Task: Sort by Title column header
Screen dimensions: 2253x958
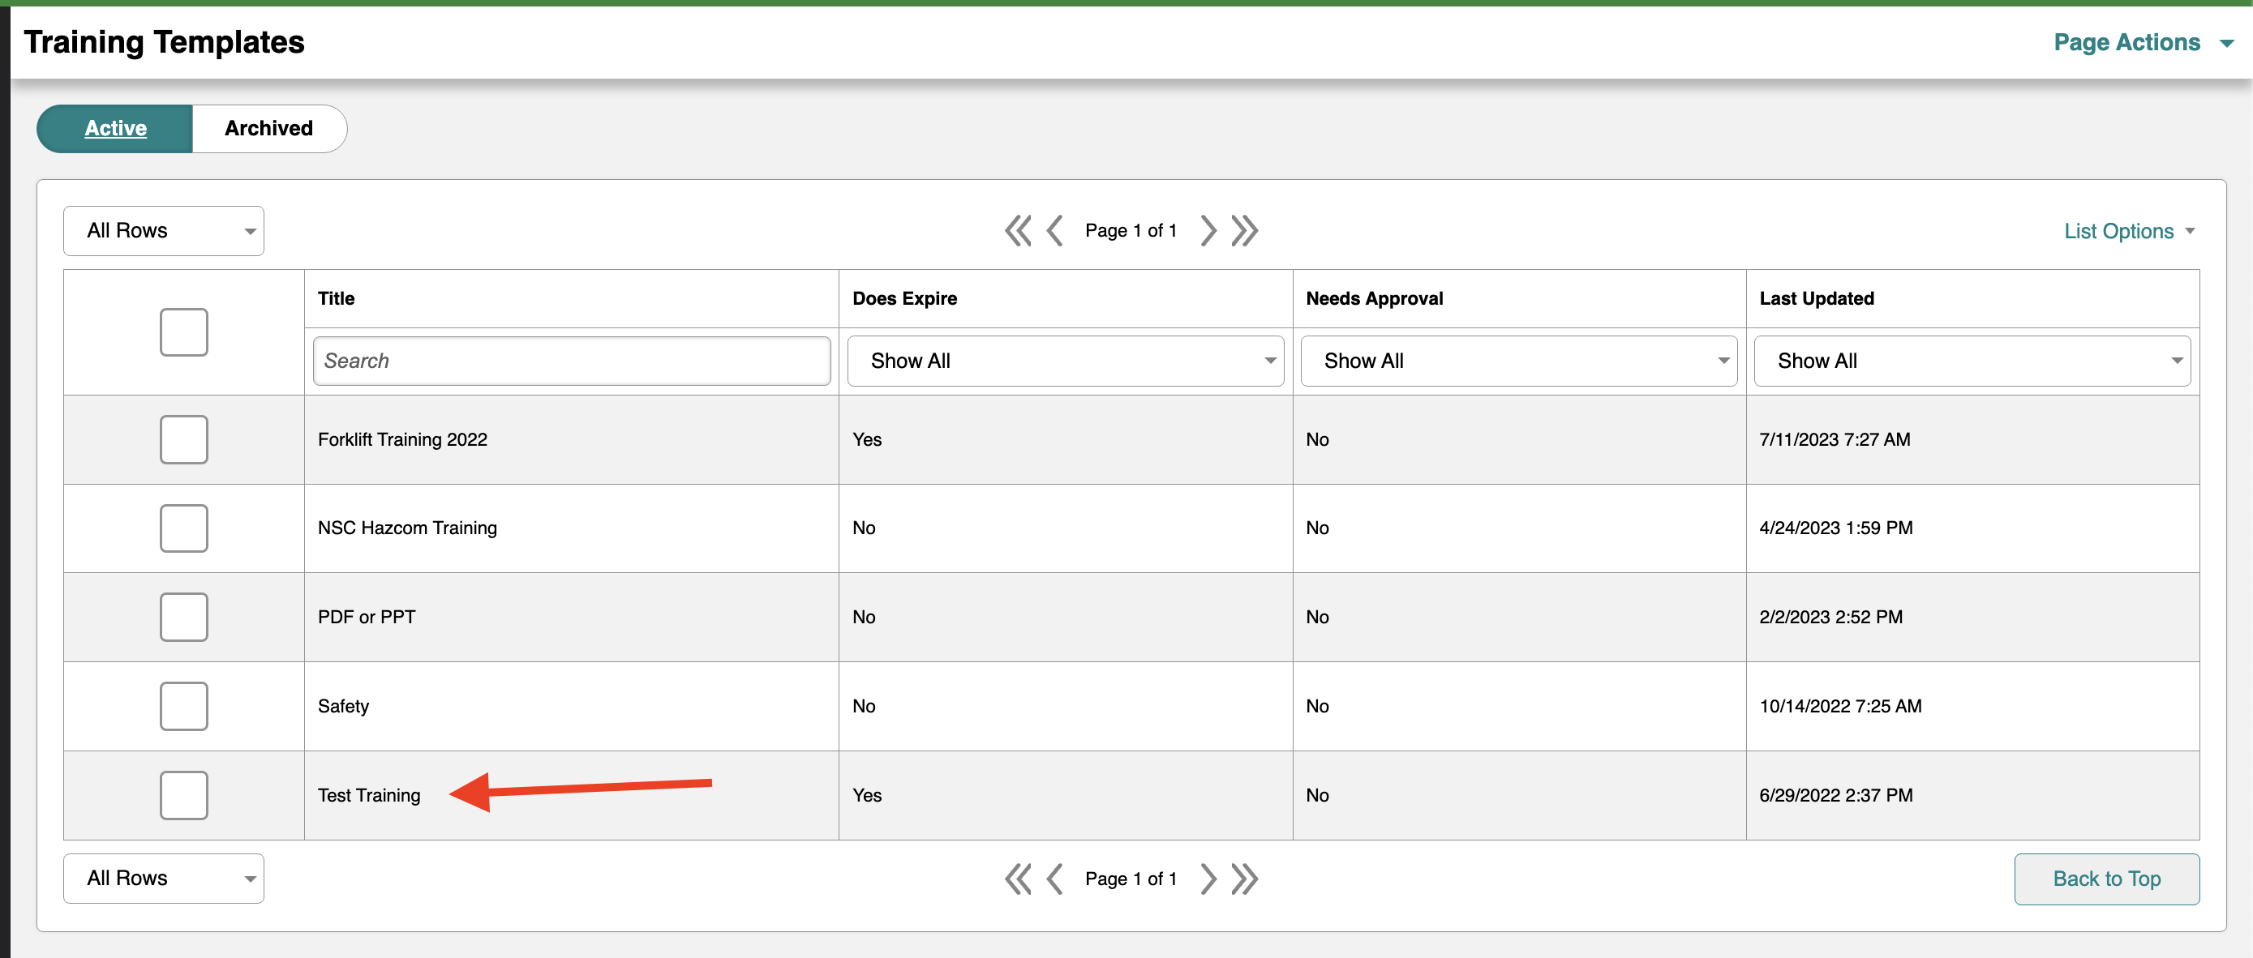Action: [x=336, y=298]
